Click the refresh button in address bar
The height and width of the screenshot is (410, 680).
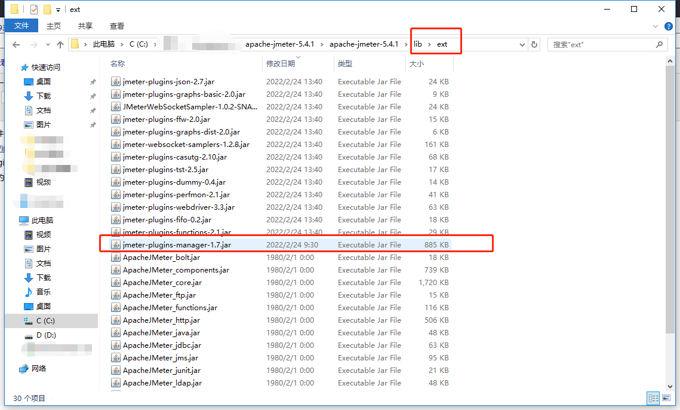click(534, 44)
